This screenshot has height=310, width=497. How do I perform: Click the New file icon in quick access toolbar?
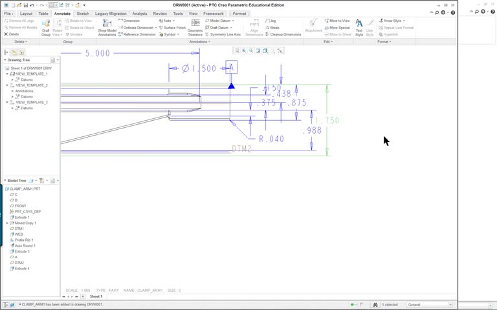coord(13,5)
